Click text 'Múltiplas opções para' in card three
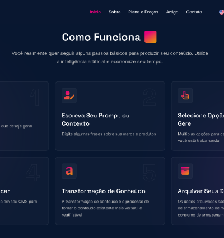Image resolution: width=224 pixels, height=238 pixels. tap(198, 134)
